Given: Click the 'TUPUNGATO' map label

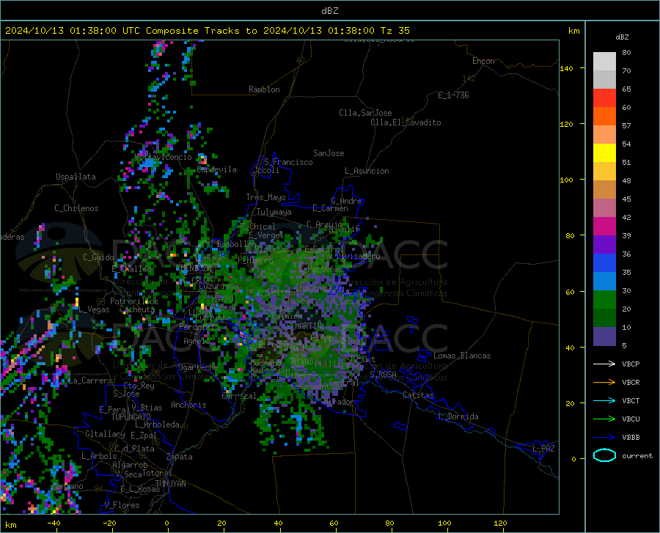Looking at the screenshot, I should coord(131,417).
